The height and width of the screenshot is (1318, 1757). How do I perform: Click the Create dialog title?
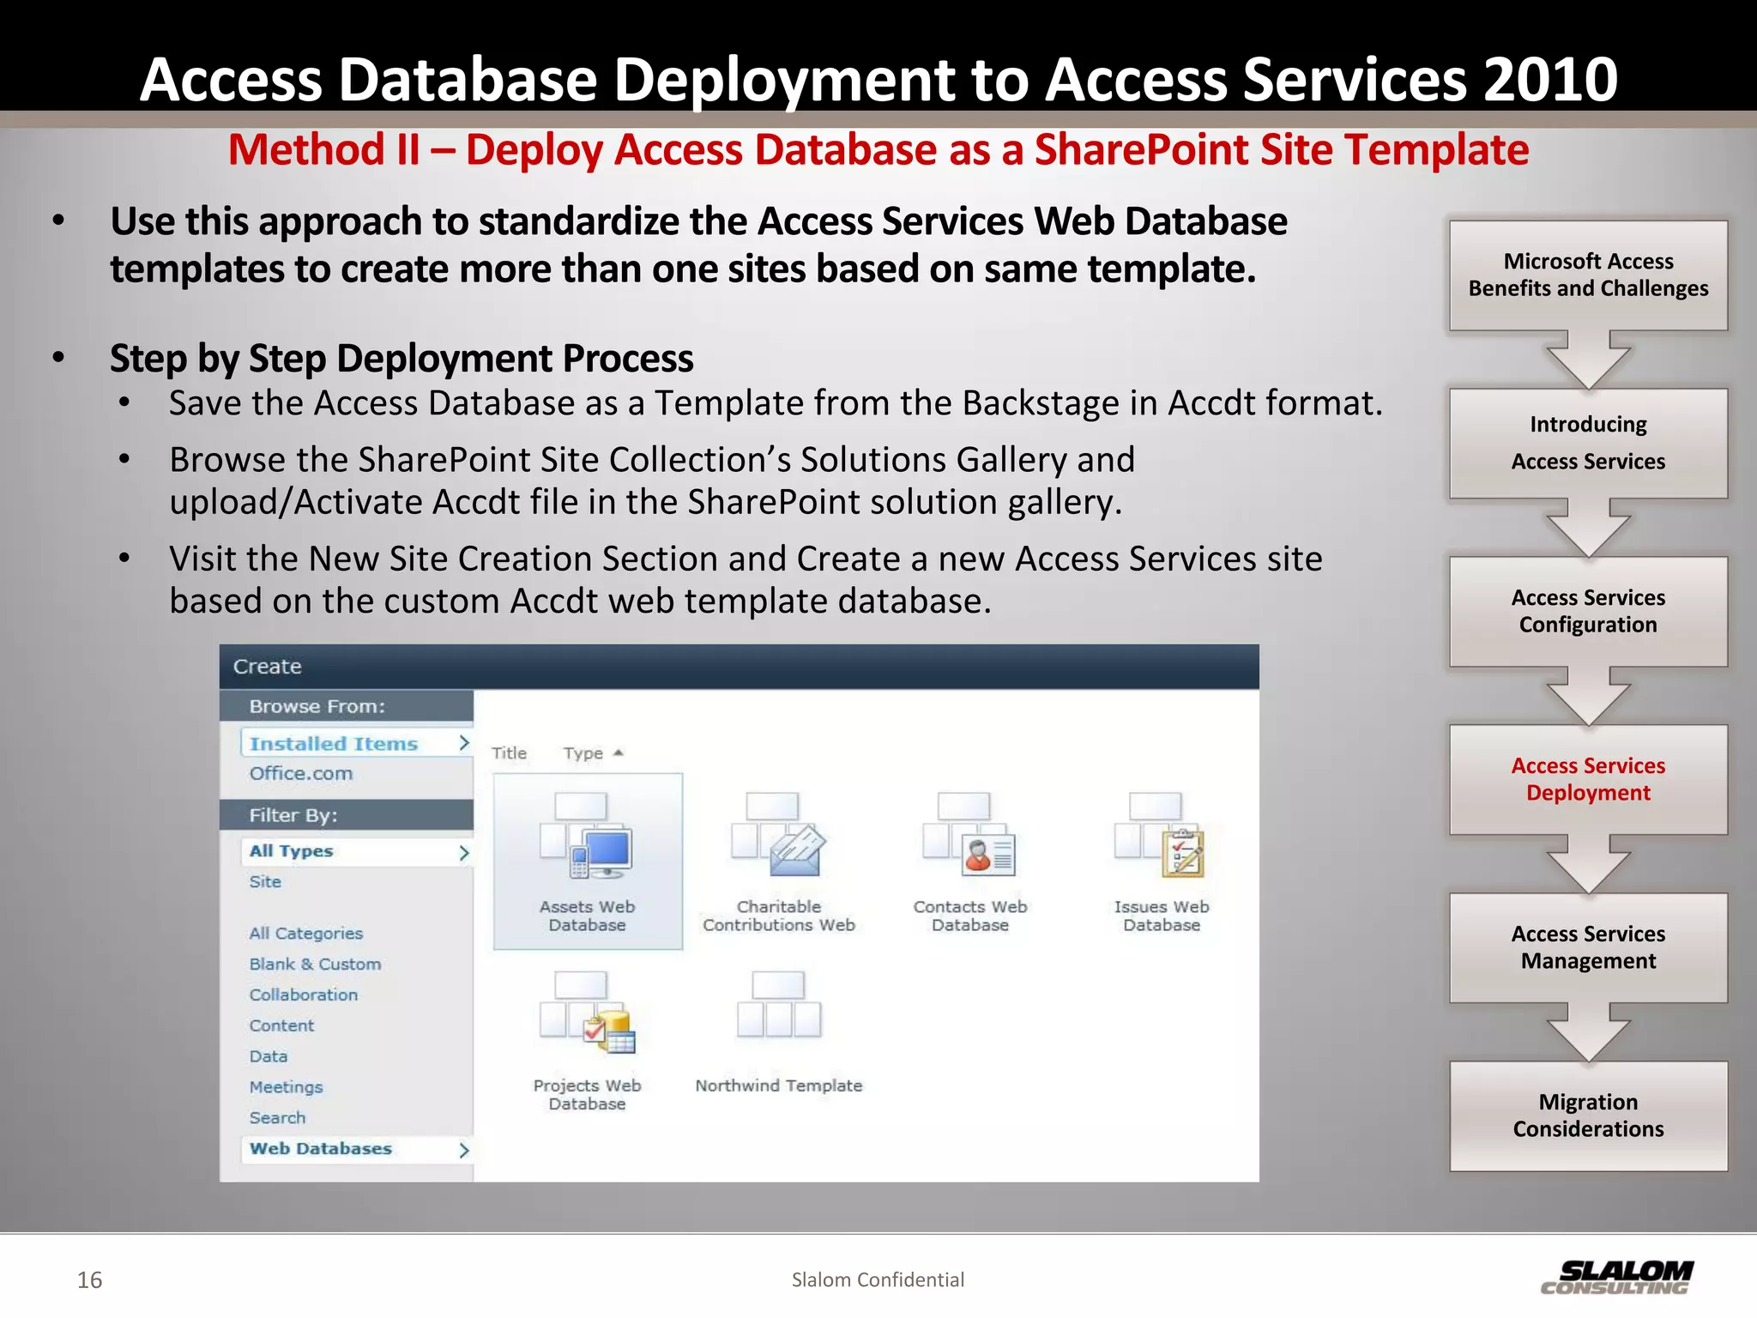(267, 666)
